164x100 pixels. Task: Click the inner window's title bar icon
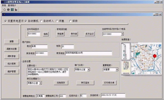(x=4, y=15)
